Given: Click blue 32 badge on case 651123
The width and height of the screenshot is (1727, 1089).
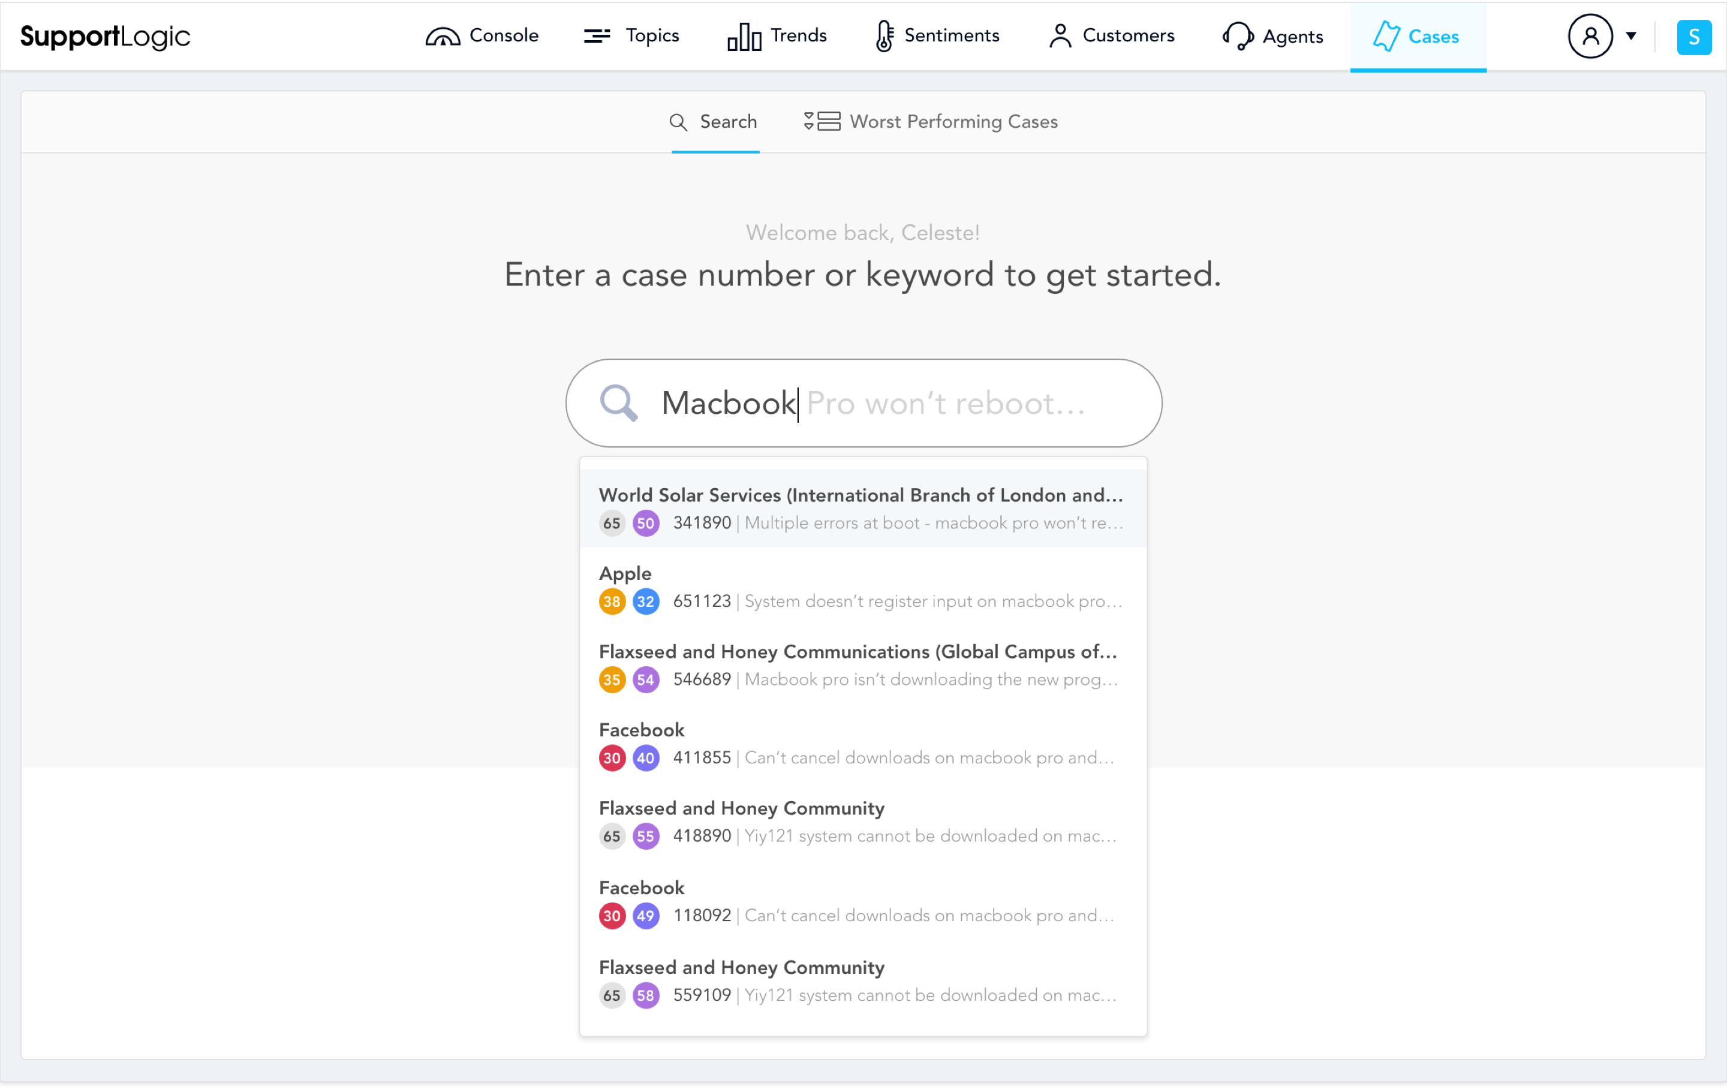Looking at the screenshot, I should [x=645, y=601].
